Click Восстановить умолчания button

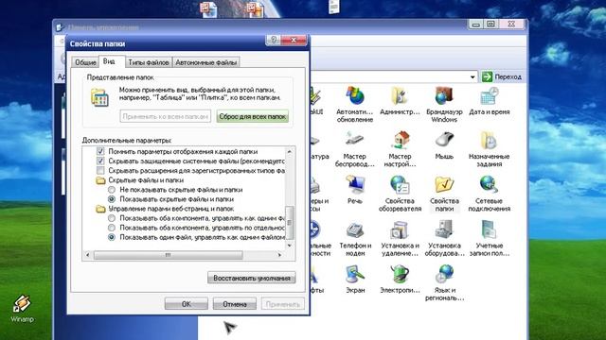[x=252, y=278]
